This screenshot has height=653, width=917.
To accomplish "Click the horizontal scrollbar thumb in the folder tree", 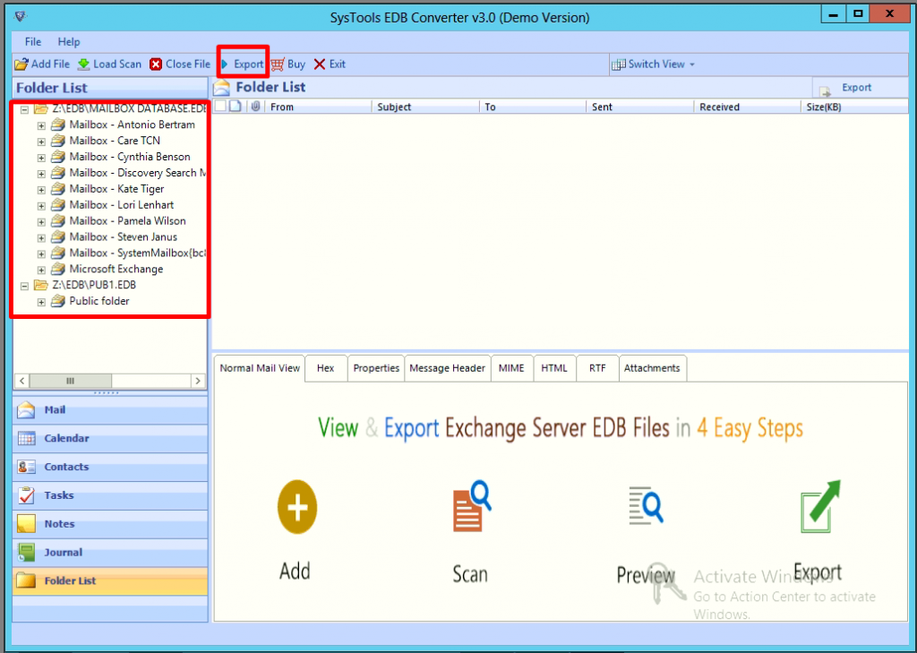I will pos(70,381).
